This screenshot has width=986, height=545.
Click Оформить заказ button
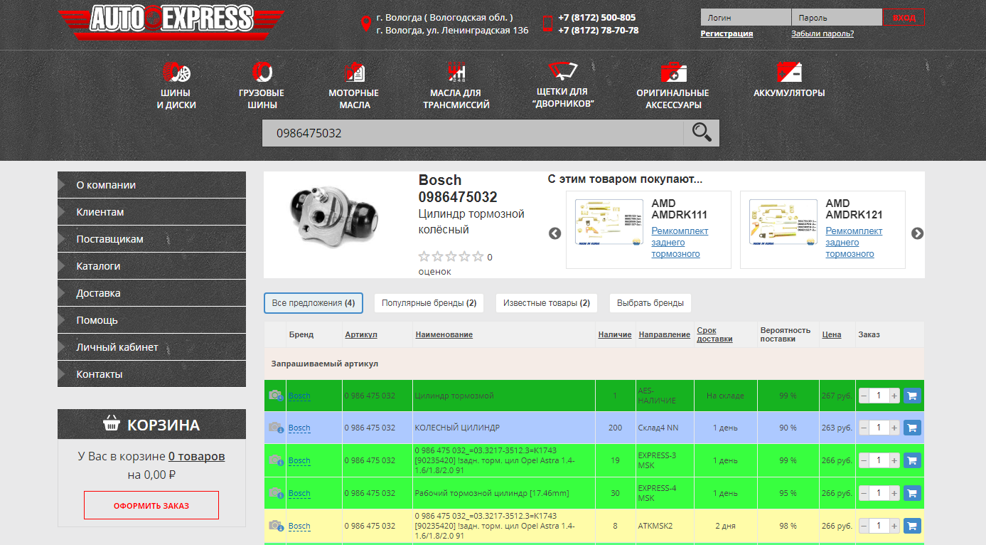click(151, 506)
